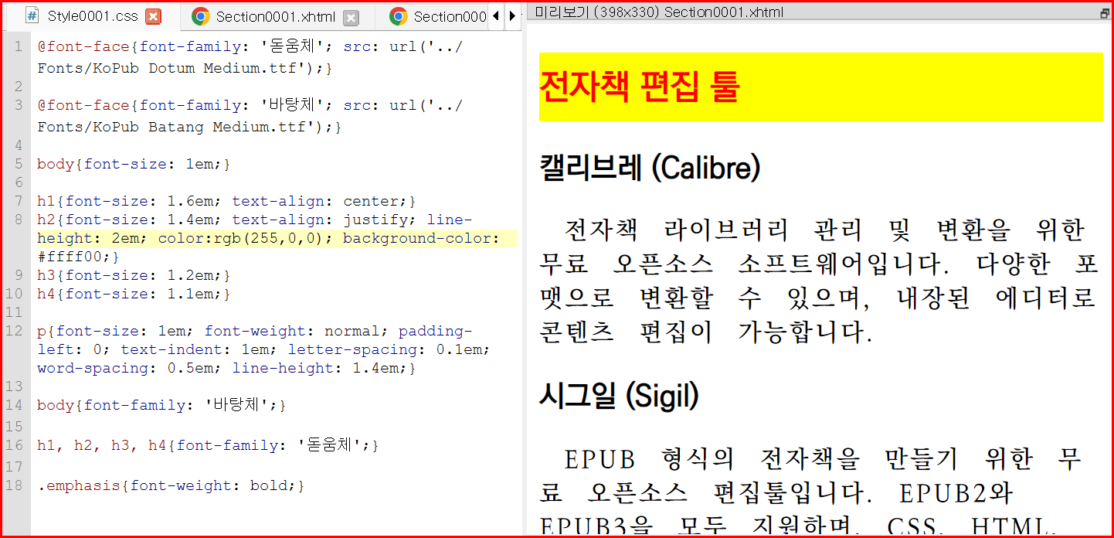
Task: Click the line h3{font-size: 1.2em;}
Action: pyautogui.click(x=134, y=275)
